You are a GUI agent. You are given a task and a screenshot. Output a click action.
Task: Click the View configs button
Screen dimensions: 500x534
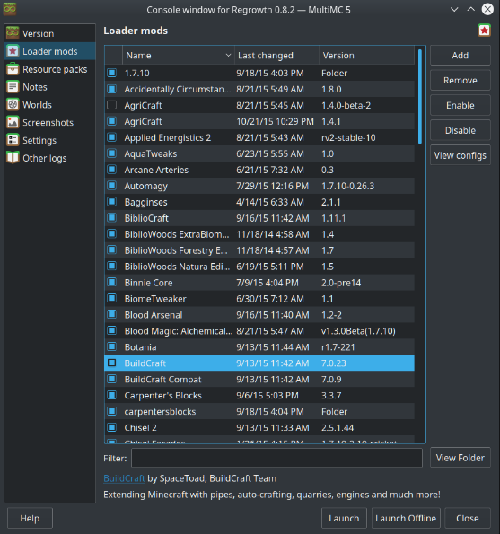[x=461, y=155]
